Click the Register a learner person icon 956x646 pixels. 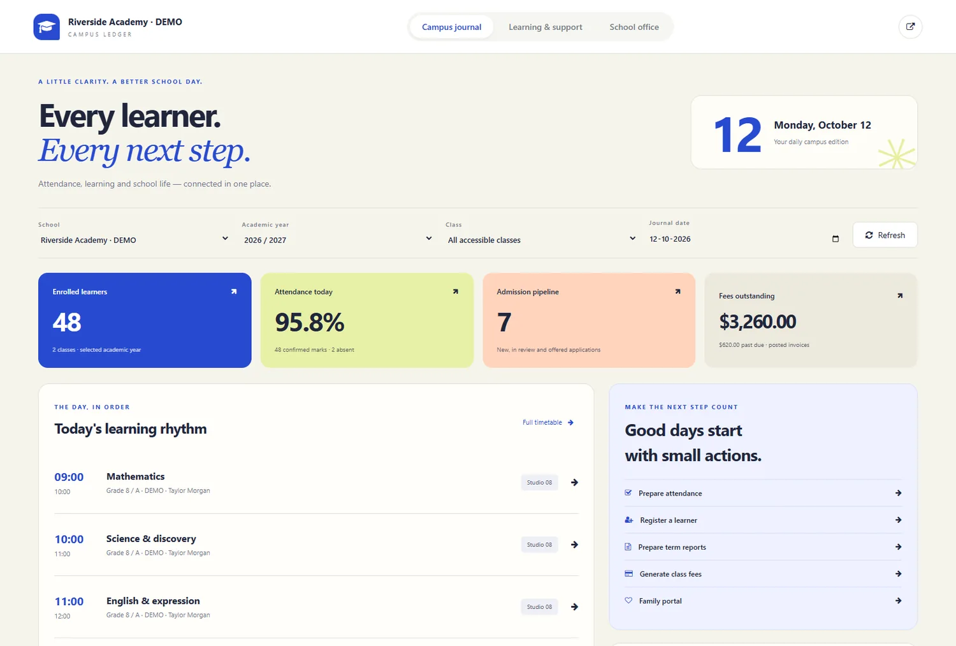(629, 520)
